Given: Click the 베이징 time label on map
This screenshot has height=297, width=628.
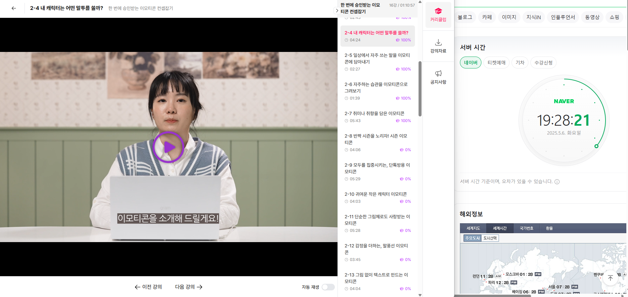Looking at the screenshot, I should [x=528, y=292].
